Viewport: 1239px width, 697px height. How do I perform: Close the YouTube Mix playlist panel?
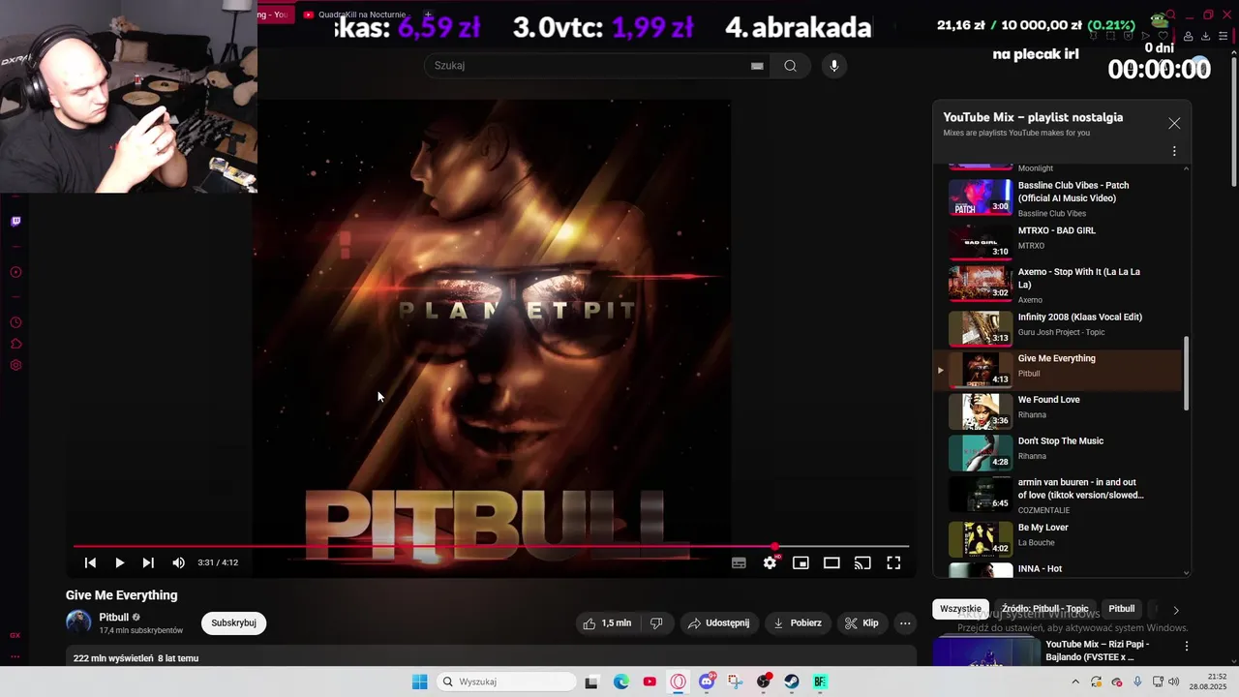pyautogui.click(x=1174, y=124)
